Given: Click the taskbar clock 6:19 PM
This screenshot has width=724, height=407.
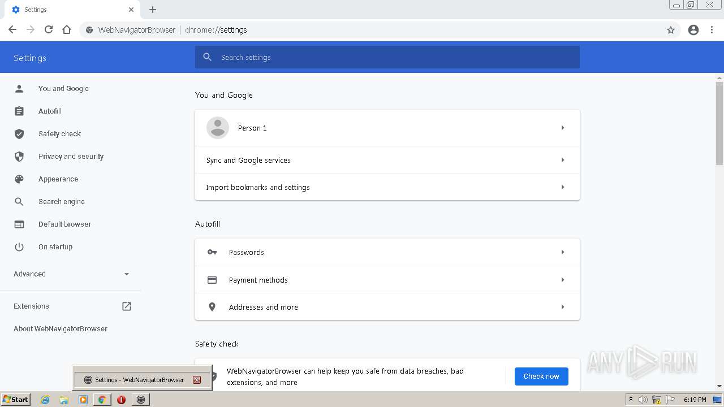Looking at the screenshot, I should 695,400.
